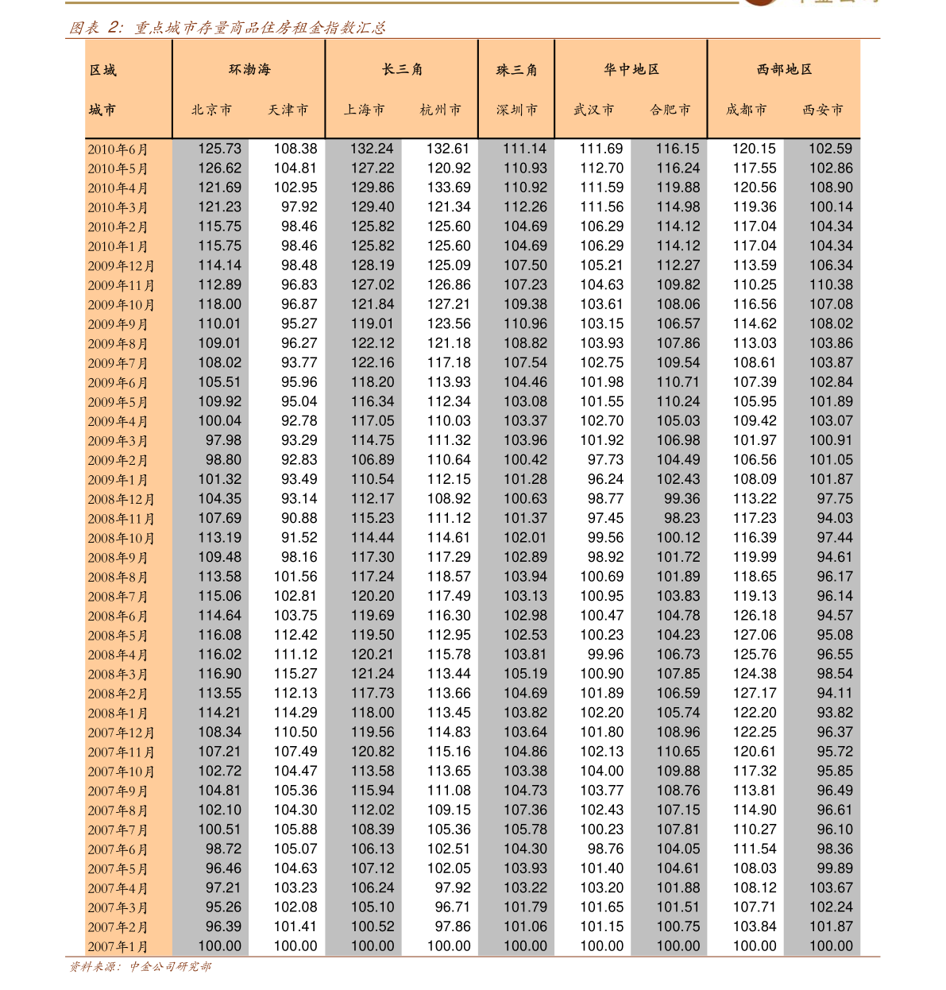The image size is (946, 990).
Task: Select the 深圳市 column header
Action: (517, 110)
